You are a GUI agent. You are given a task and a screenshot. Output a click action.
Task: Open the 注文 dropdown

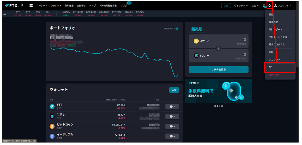[255, 6]
